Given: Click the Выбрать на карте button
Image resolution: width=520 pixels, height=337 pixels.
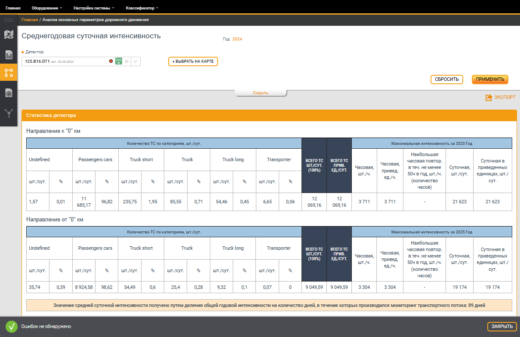Looking at the screenshot, I should [193, 61].
